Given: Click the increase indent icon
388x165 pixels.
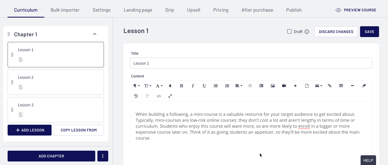Looking at the screenshot, I should tap(261, 86).
